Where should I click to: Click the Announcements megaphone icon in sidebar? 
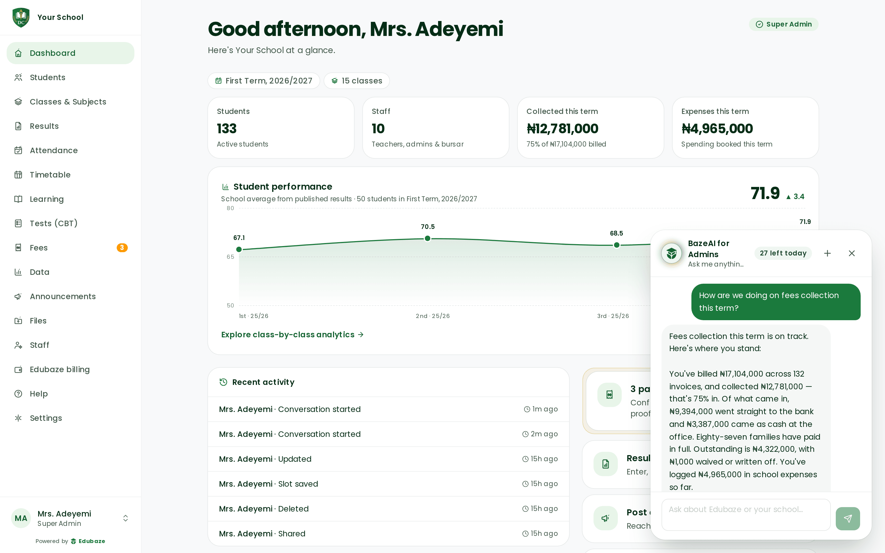(x=18, y=296)
